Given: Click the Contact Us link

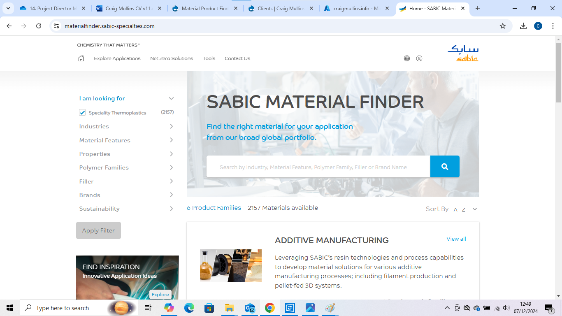Looking at the screenshot, I should [x=237, y=58].
